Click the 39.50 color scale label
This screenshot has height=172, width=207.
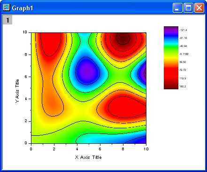pos(183,62)
